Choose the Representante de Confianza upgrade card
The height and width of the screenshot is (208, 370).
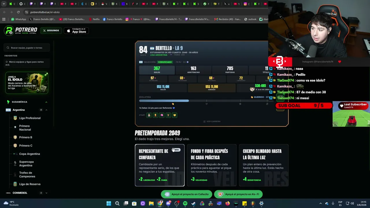click(x=160, y=165)
